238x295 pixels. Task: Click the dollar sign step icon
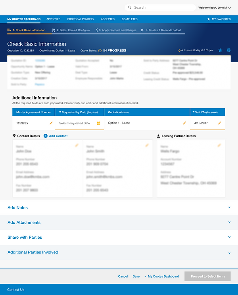pyautogui.click(x=97, y=30)
